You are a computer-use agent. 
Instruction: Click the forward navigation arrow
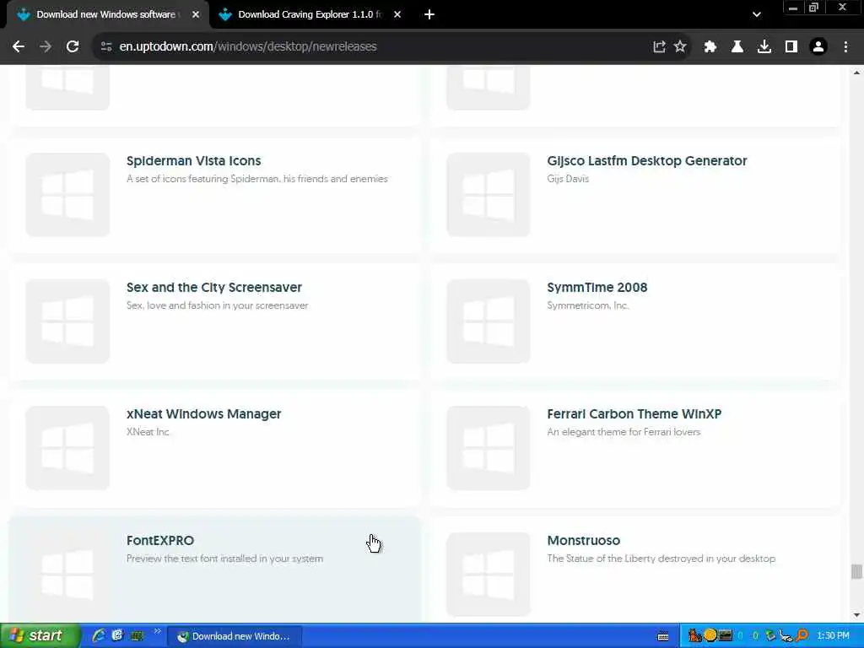click(46, 47)
